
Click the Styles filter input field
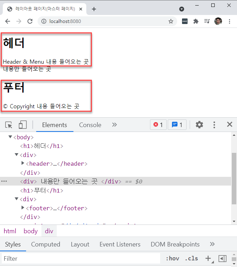(80, 258)
